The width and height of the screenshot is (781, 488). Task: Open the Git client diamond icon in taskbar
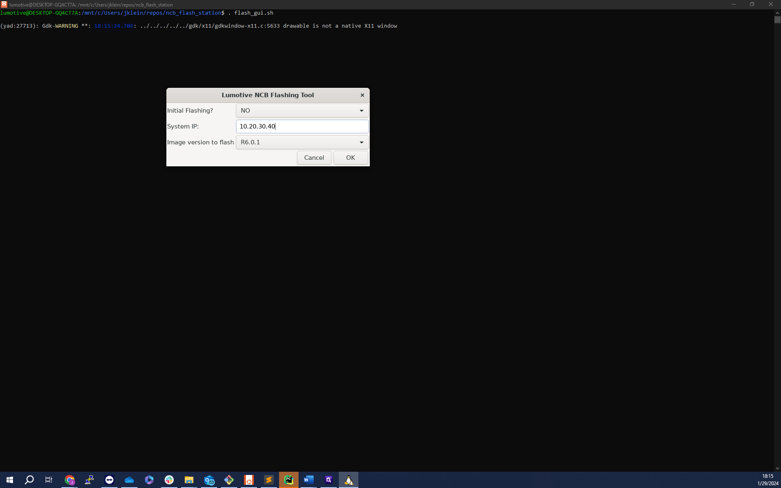229,480
